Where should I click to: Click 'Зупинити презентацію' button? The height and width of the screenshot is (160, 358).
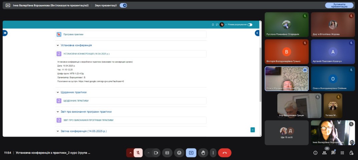tap(339, 5)
